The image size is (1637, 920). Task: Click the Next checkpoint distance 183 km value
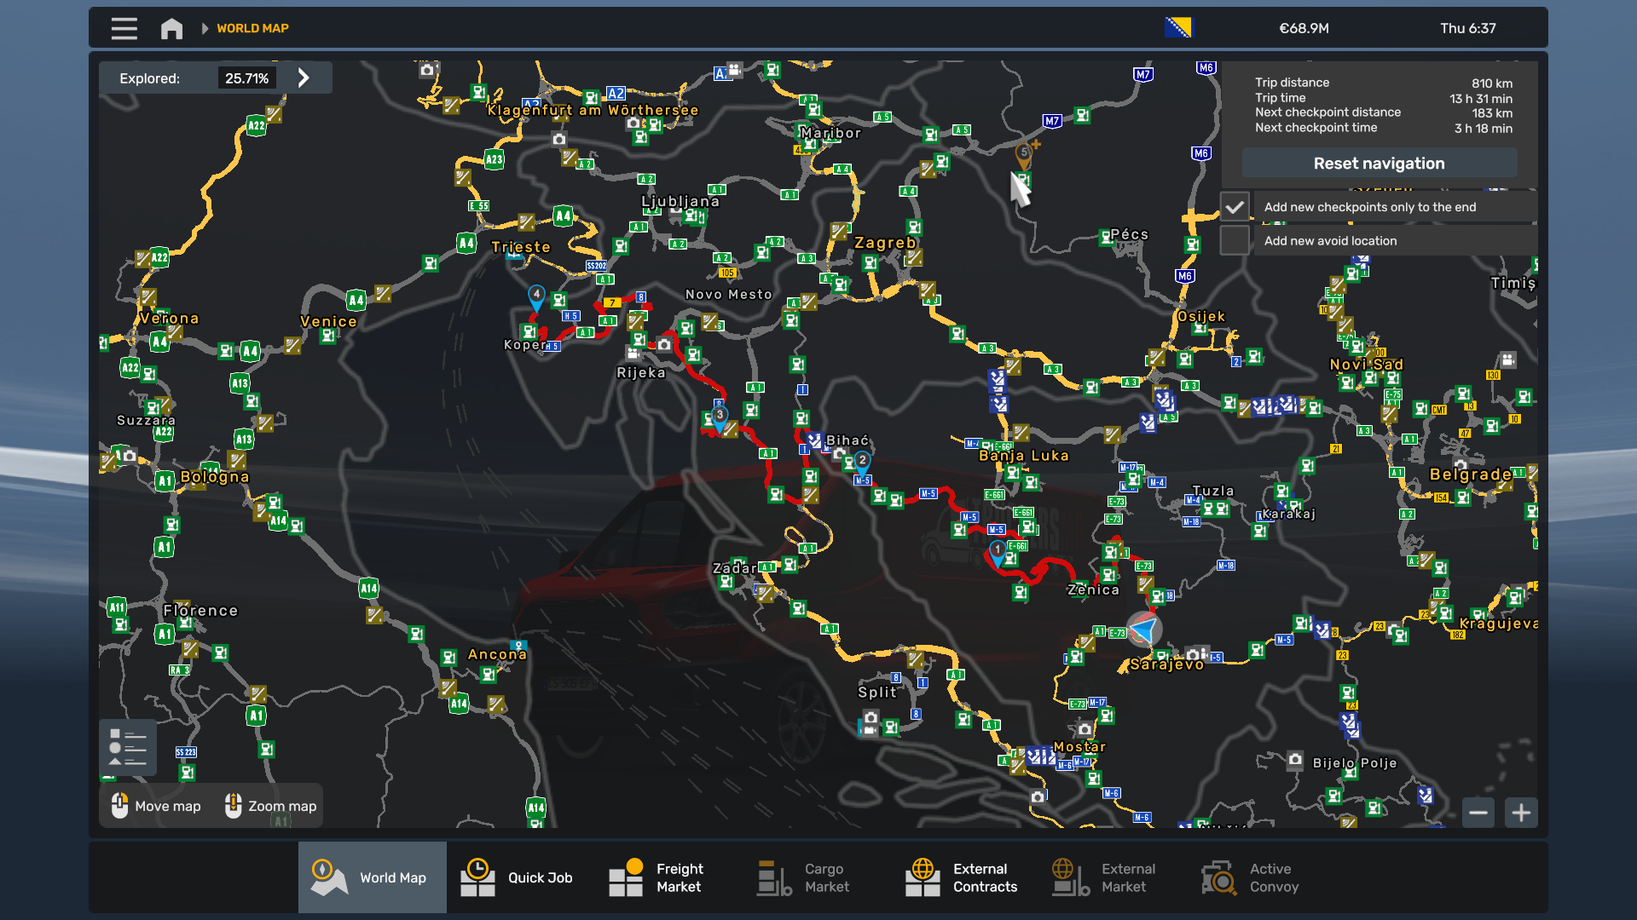(1491, 113)
